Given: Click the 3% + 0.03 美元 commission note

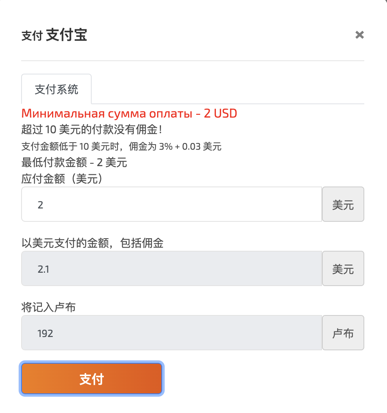Looking at the screenshot, I should pos(190,147).
